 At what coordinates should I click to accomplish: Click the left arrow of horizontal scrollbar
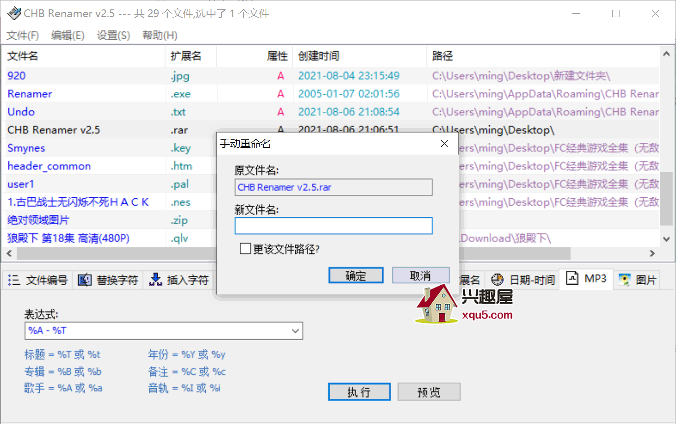[x=9, y=253]
